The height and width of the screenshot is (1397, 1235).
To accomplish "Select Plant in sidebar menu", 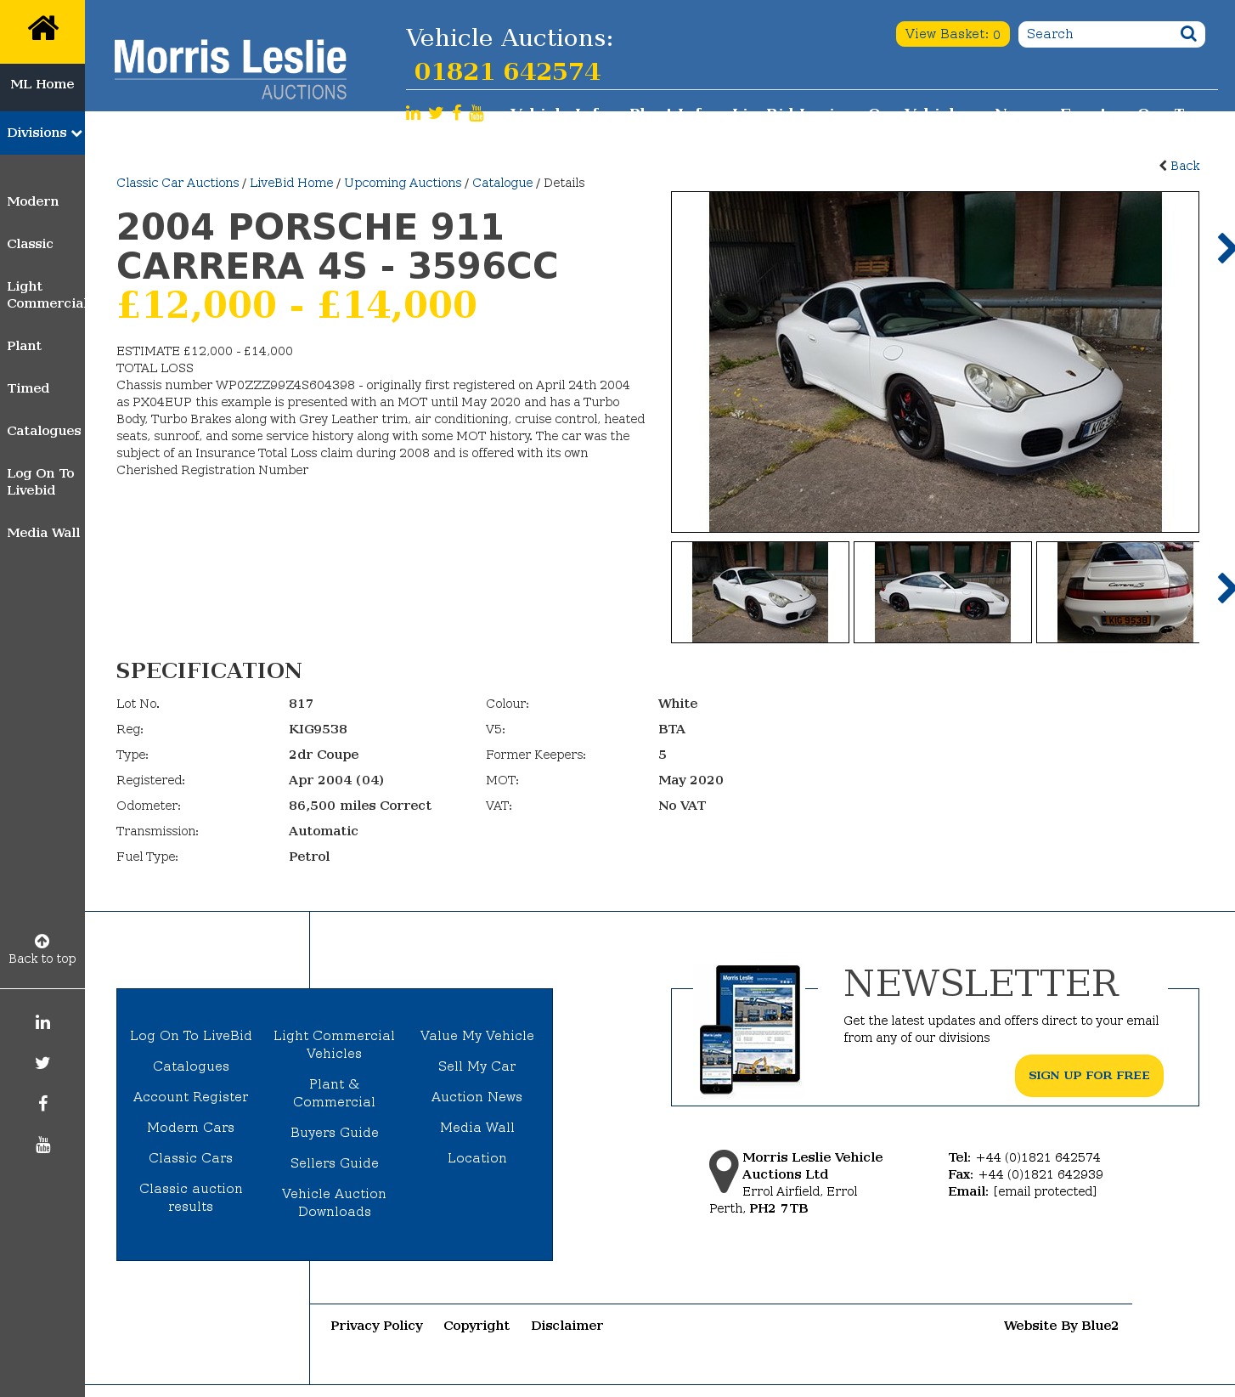I will coord(24,346).
